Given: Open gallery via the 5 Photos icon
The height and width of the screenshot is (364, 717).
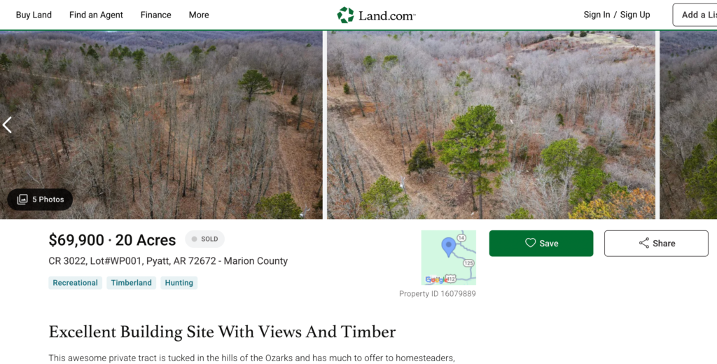Looking at the screenshot, I should pos(22,199).
